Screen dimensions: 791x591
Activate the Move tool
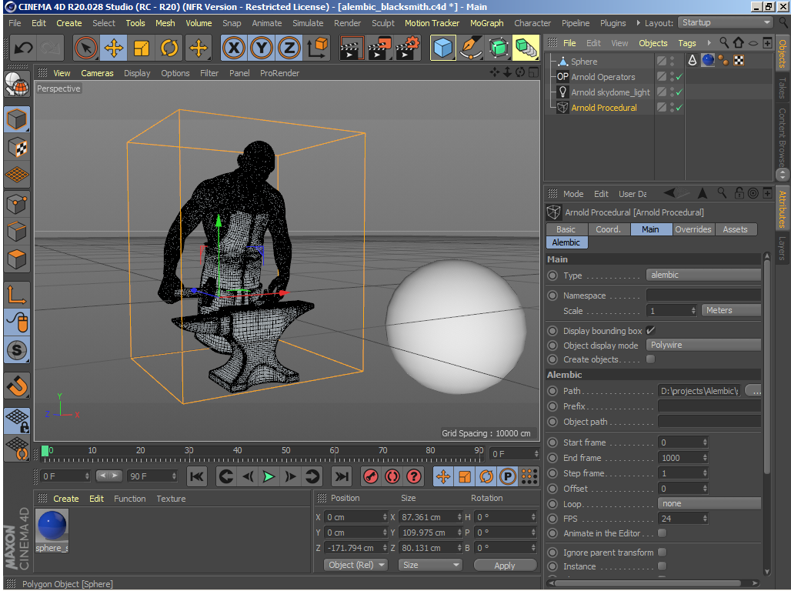tap(114, 48)
